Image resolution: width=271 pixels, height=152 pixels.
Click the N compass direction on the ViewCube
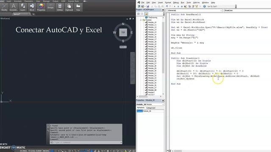[x=123, y=24]
